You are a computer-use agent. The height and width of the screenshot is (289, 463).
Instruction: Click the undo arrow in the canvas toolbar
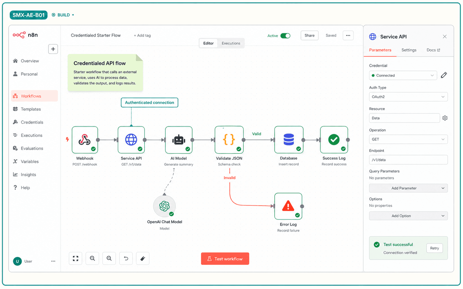point(126,258)
